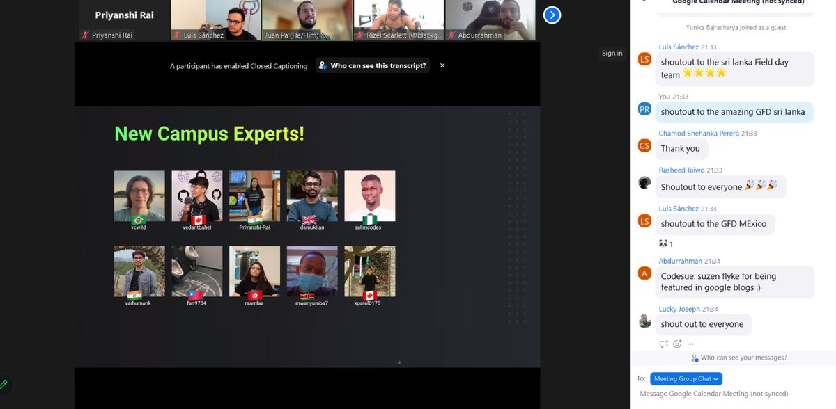Click the A avatar for Abdurrahman's message
Image resolution: width=836 pixels, height=409 pixels.
(x=644, y=273)
